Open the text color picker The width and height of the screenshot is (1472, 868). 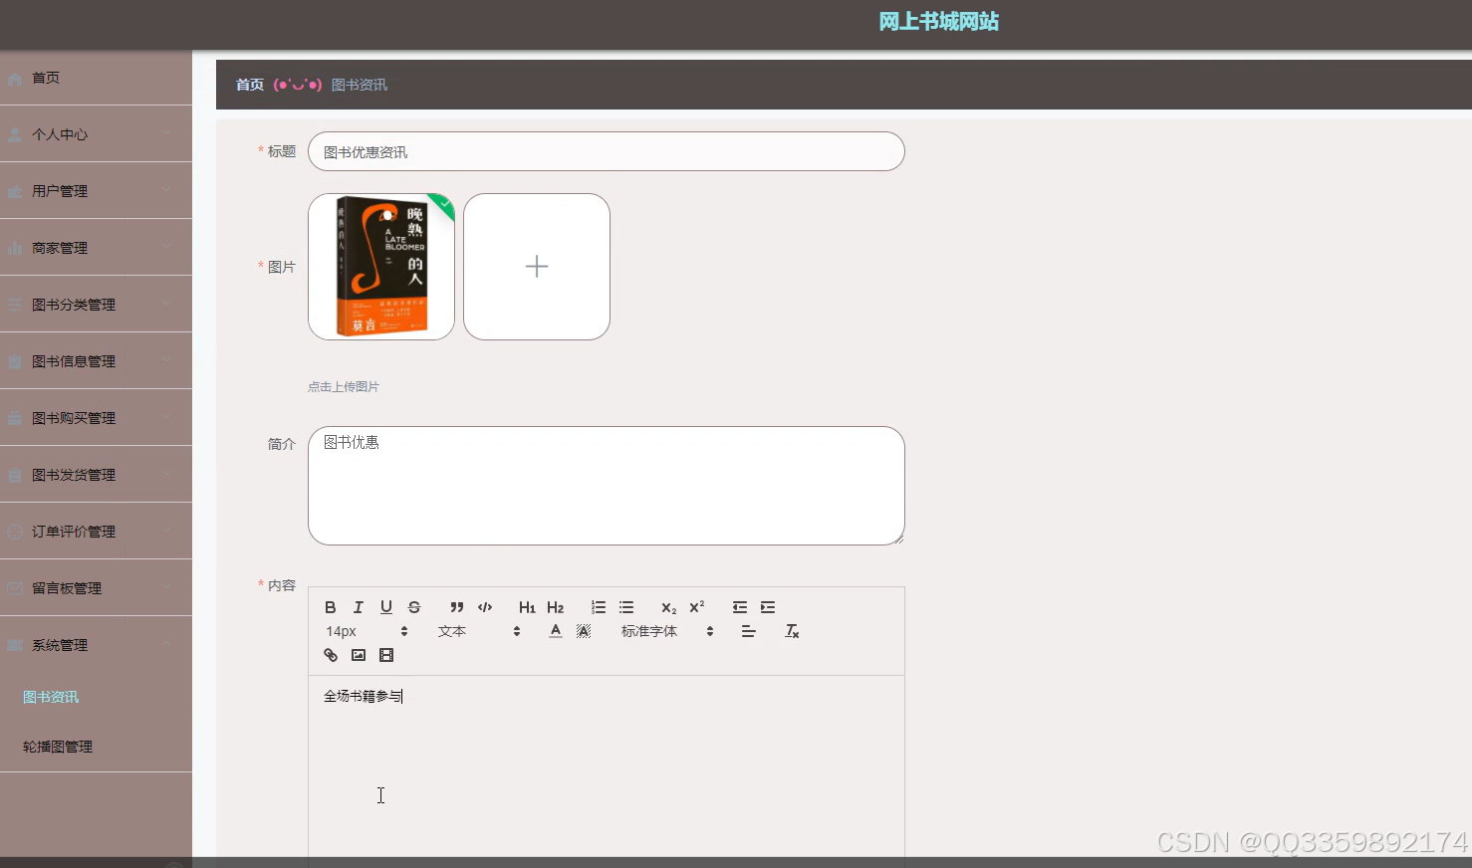coord(556,631)
